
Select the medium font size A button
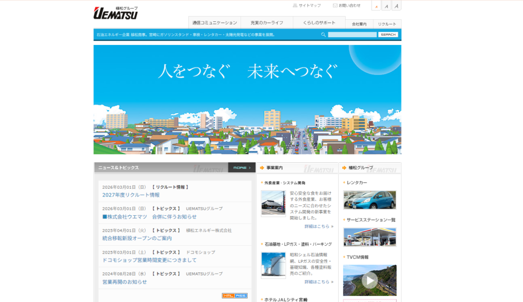pos(387,6)
